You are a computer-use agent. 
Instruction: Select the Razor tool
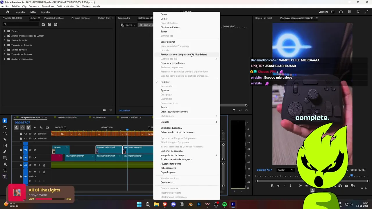pyautogui.click(x=5, y=139)
